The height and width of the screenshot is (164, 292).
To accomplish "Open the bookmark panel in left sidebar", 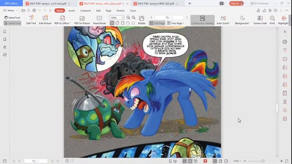I will pos(5,32).
